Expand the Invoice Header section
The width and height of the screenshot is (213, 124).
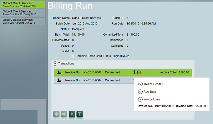coord(140,84)
